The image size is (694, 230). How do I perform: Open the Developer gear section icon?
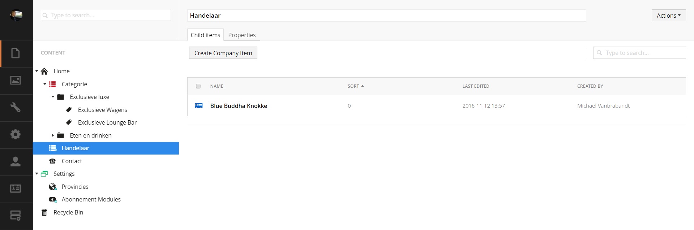pyautogui.click(x=16, y=134)
